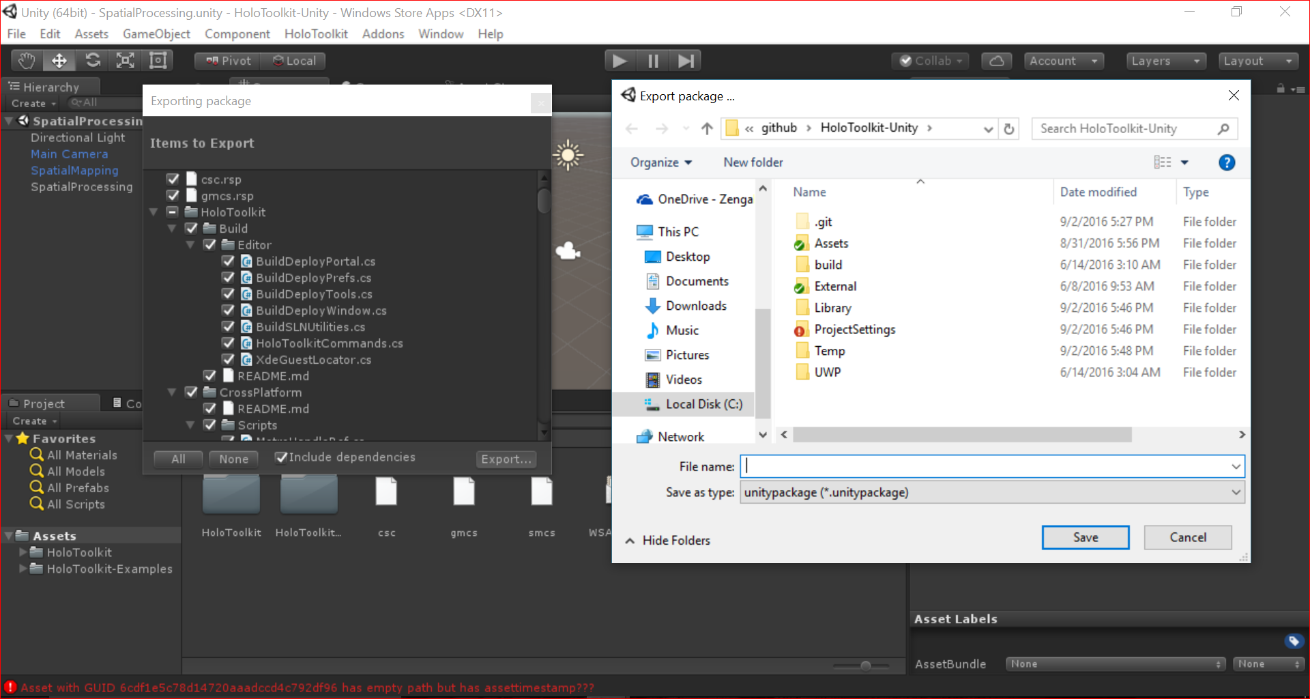
Task: Open the cloud services icon
Action: coord(996,61)
